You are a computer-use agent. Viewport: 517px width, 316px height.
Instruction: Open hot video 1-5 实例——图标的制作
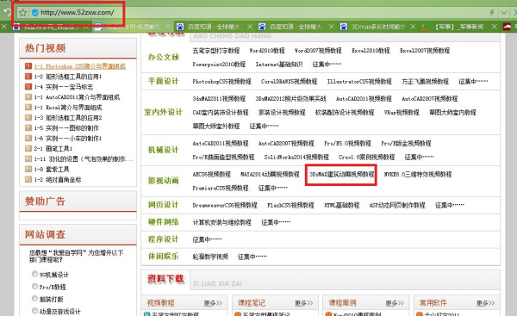point(66,127)
